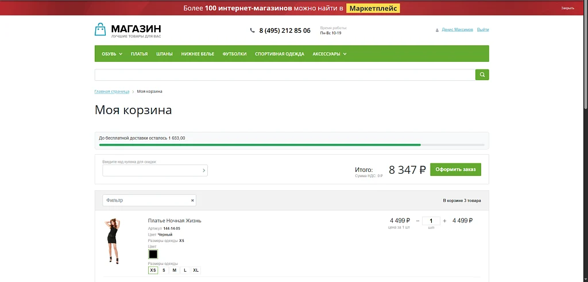Choose the black color swatch

click(153, 254)
